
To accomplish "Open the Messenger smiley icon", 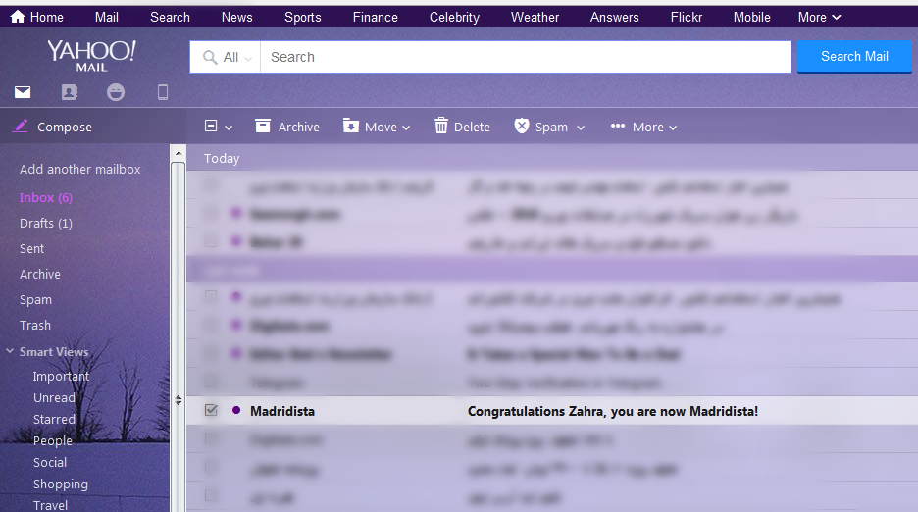I will click(x=116, y=92).
